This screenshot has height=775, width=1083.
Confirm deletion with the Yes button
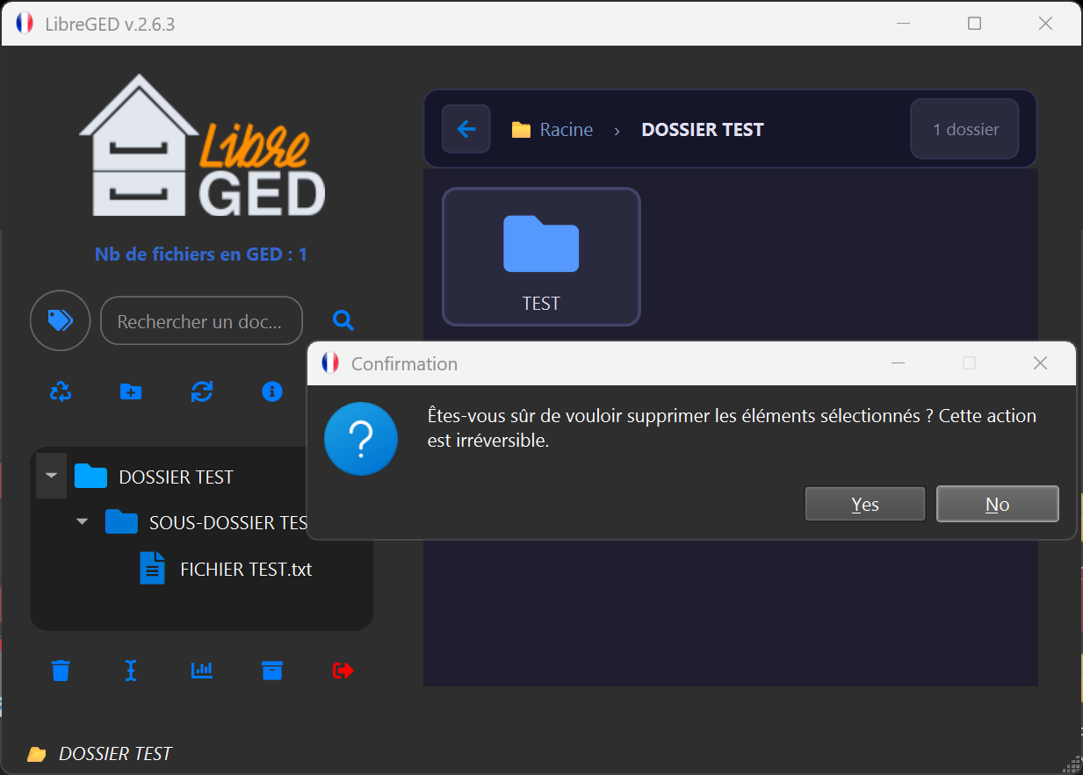[864, 505]
